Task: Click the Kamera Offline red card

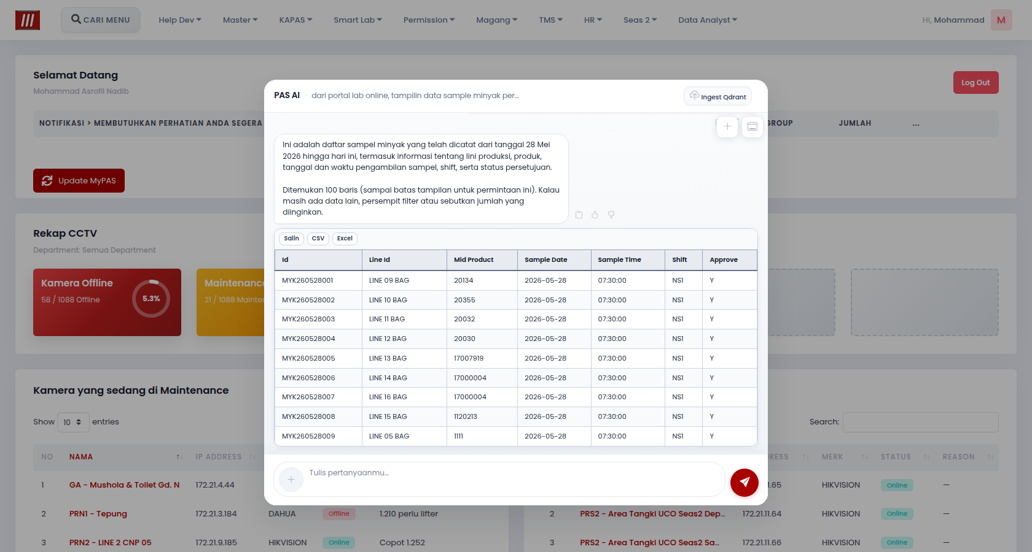Action: [107, 302]
